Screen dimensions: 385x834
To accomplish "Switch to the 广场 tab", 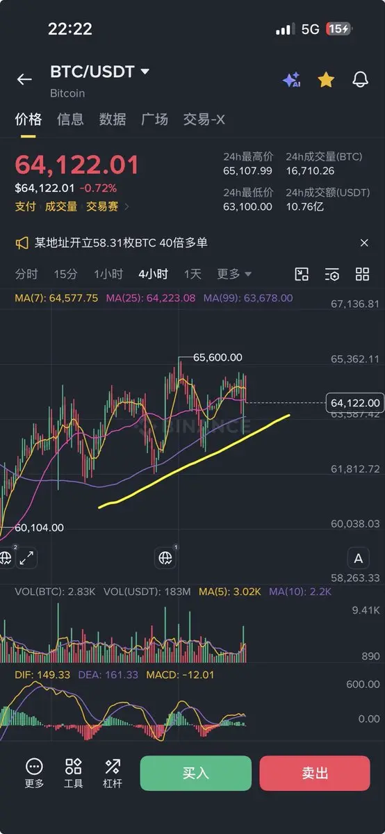I will pos(154,119).
